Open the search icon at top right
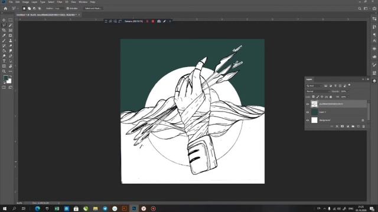378x212 pixels. coord(360,8)
